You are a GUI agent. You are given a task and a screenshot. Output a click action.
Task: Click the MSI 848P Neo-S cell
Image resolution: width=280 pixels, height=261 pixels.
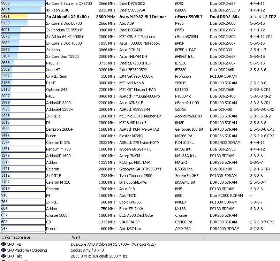[133, 123]
